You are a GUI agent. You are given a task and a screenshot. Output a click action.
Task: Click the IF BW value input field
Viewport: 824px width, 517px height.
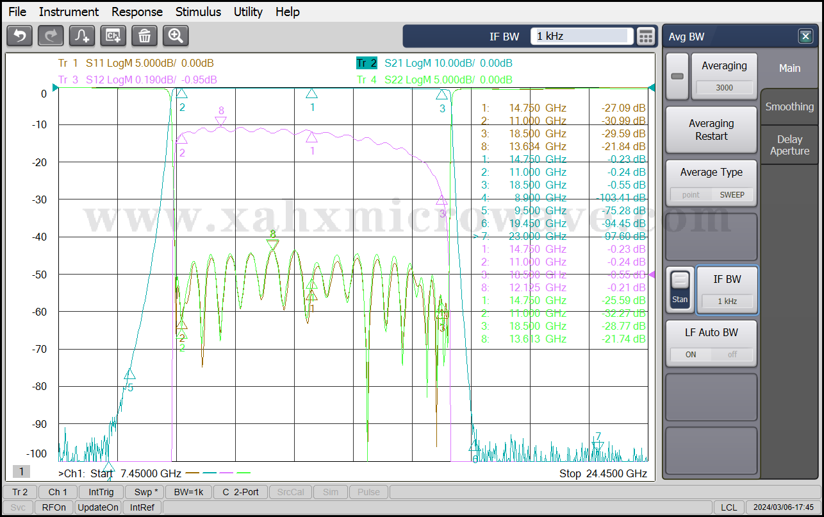click(x=581, y=37)
